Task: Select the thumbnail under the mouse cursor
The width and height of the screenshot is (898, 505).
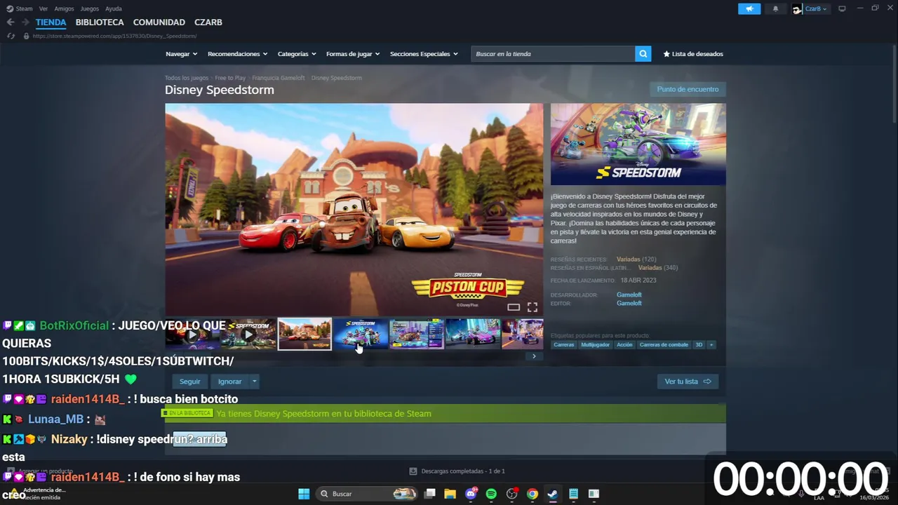Action: coord(361,334)
